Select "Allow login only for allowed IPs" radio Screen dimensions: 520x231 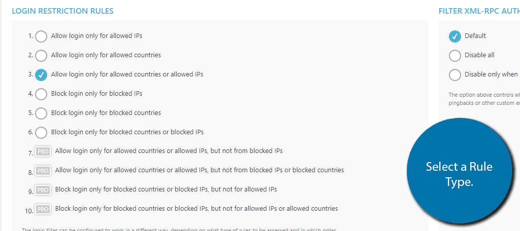41,36
